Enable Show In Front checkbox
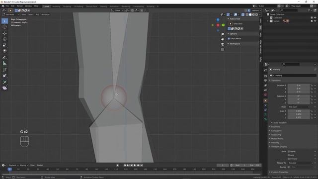 click(x=289, y=159)
